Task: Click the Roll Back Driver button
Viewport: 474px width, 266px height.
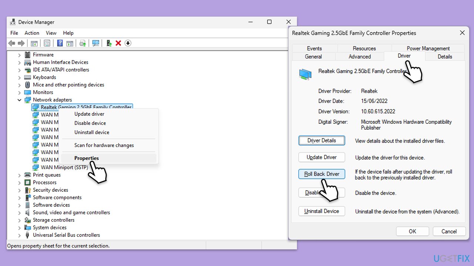Action: [x=322, y=174]
